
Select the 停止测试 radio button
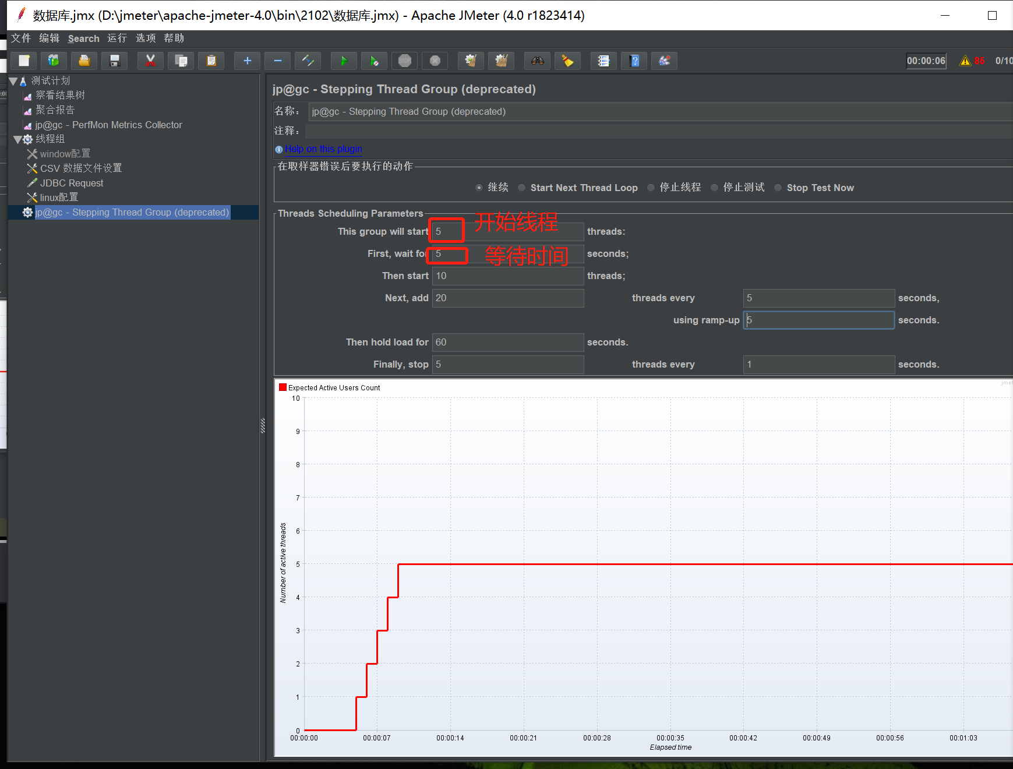[x=714, y=188]
